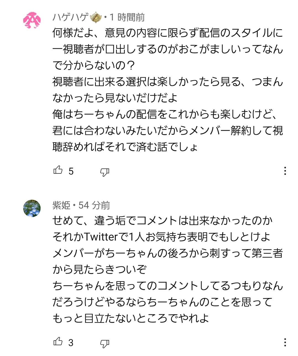Like the comment by ハゲハゲ
Viewport: 298px width, 356px height.
point(58,170)
